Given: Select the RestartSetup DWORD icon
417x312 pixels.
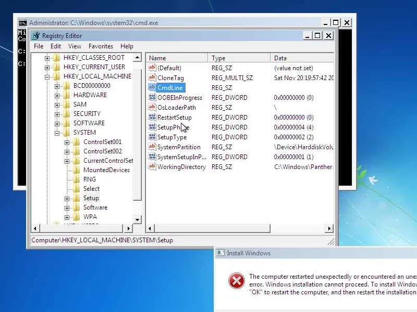Looking at the screenshot, I should (152, 117).
